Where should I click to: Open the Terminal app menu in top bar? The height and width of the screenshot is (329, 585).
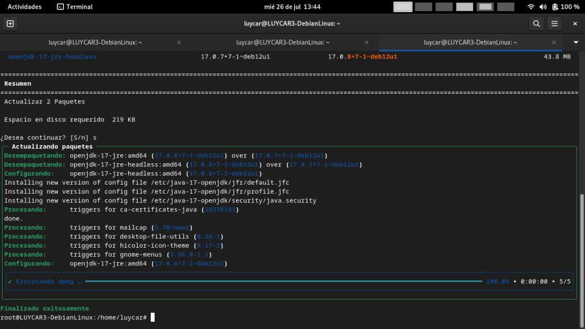coord(74,7)
